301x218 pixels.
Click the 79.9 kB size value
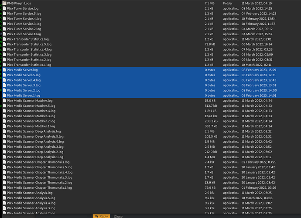210,187
